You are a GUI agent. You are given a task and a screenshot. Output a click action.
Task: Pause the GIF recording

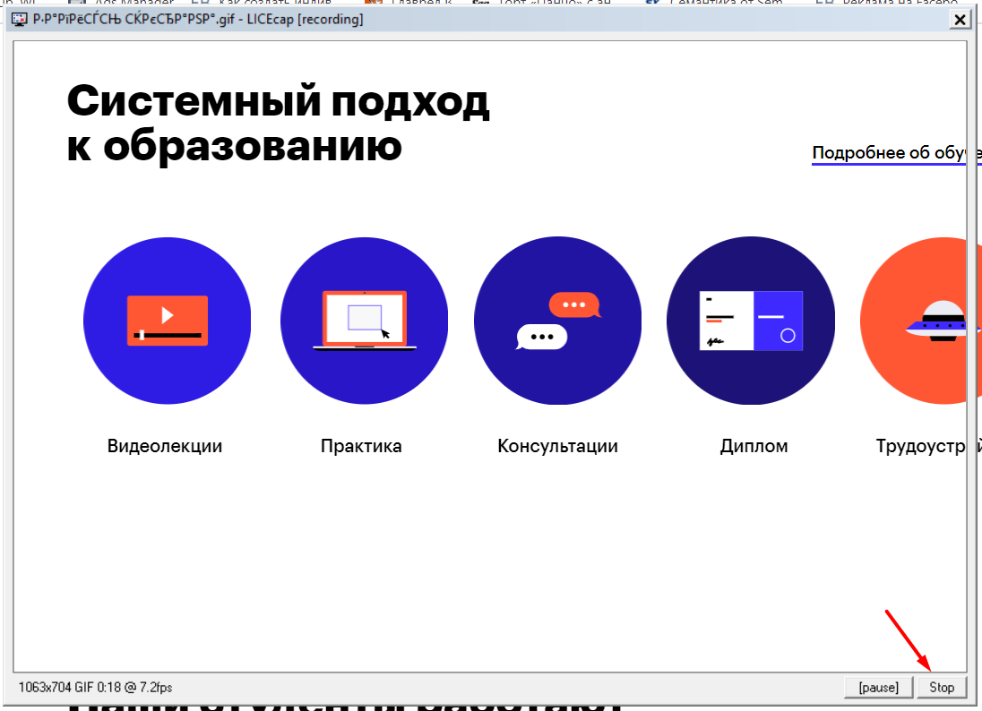point(877,687)
